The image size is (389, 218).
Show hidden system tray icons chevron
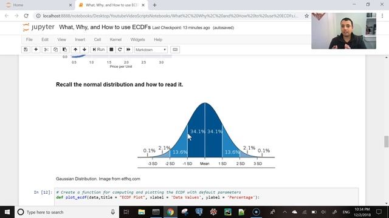click(x=284, y=212)
